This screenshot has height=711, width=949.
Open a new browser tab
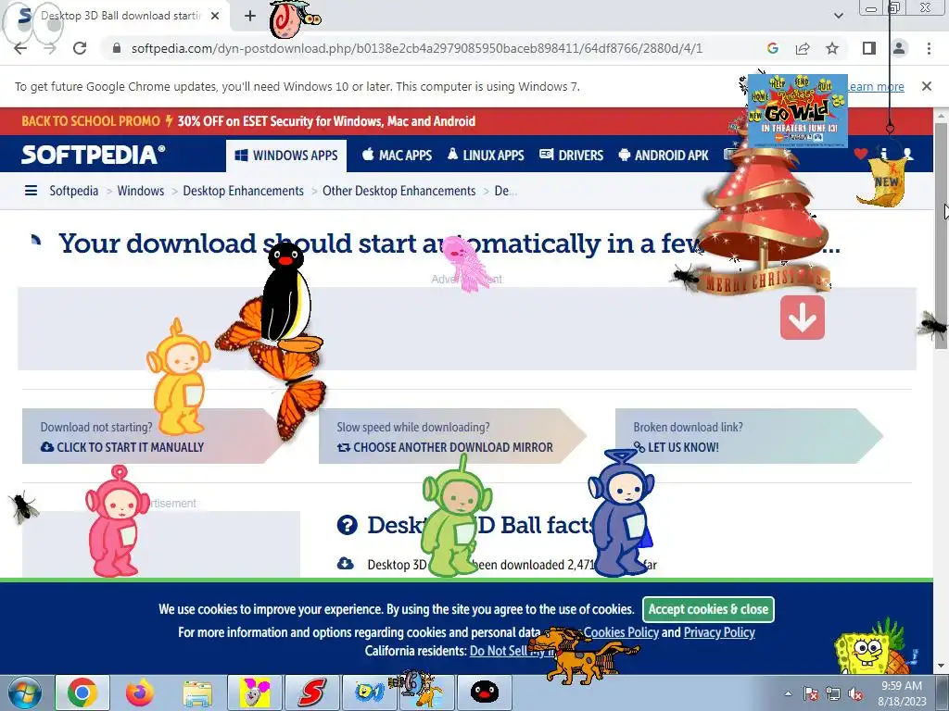pyautogui.click(x=250, y=16)
